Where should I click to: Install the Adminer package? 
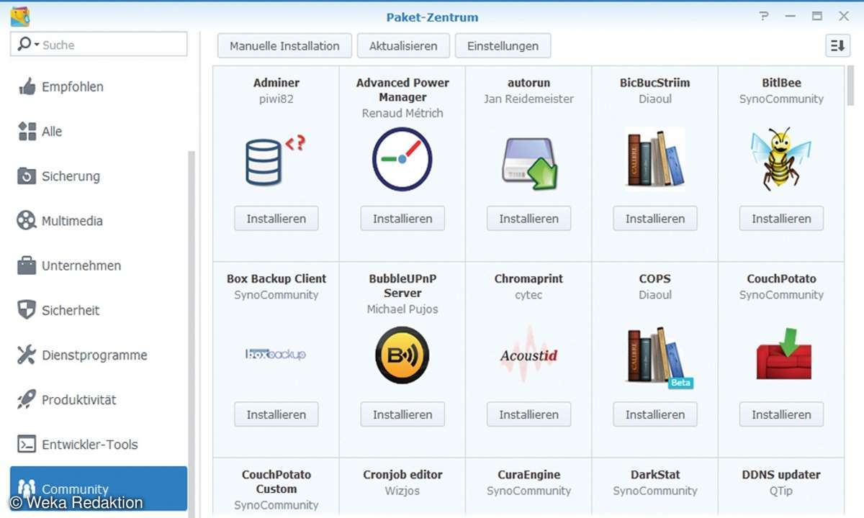coord(276,219)
